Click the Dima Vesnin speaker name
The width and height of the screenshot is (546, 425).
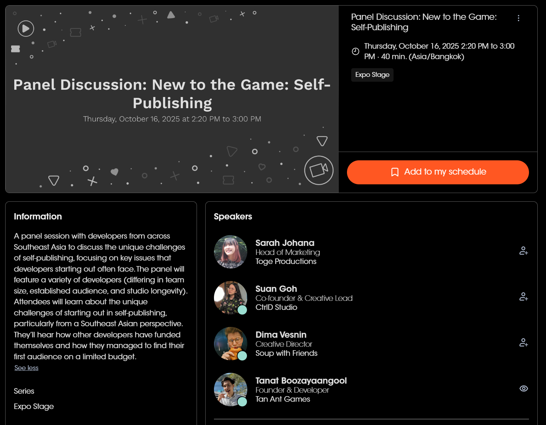281,335
